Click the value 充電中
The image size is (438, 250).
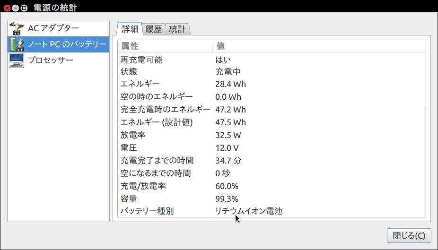(x=228, y=72)
